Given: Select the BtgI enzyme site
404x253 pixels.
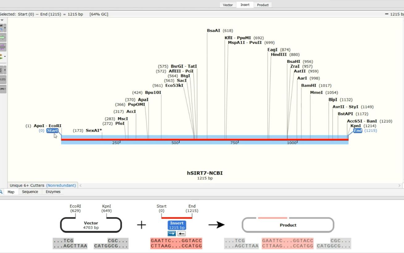Looking at the screenshot, I should pyautogui.click(x=185, y=76).
